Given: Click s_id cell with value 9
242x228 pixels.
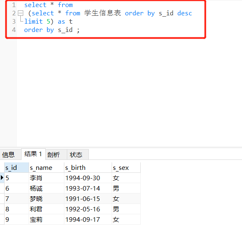Looking at the screenshot, I should [17, 219].
